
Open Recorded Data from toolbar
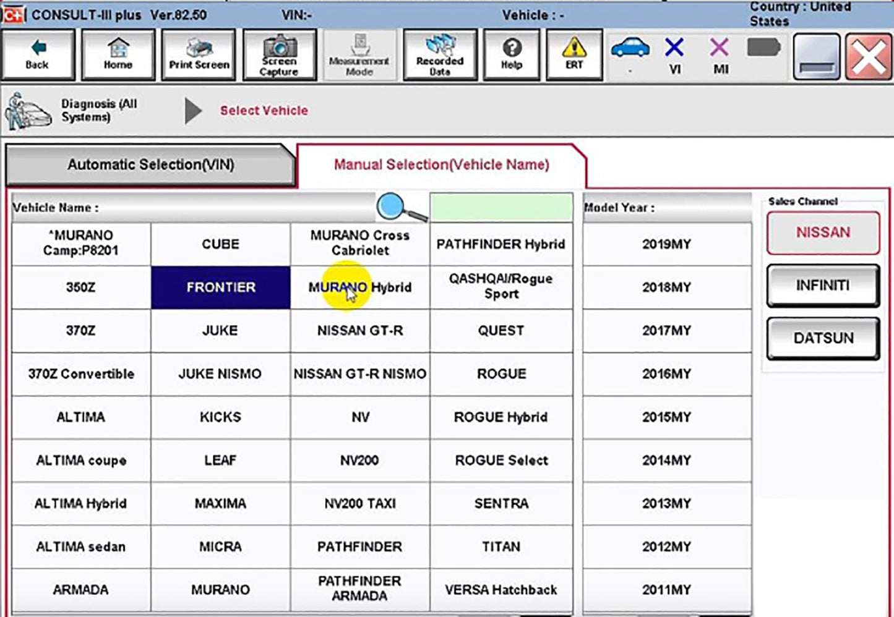439,55
